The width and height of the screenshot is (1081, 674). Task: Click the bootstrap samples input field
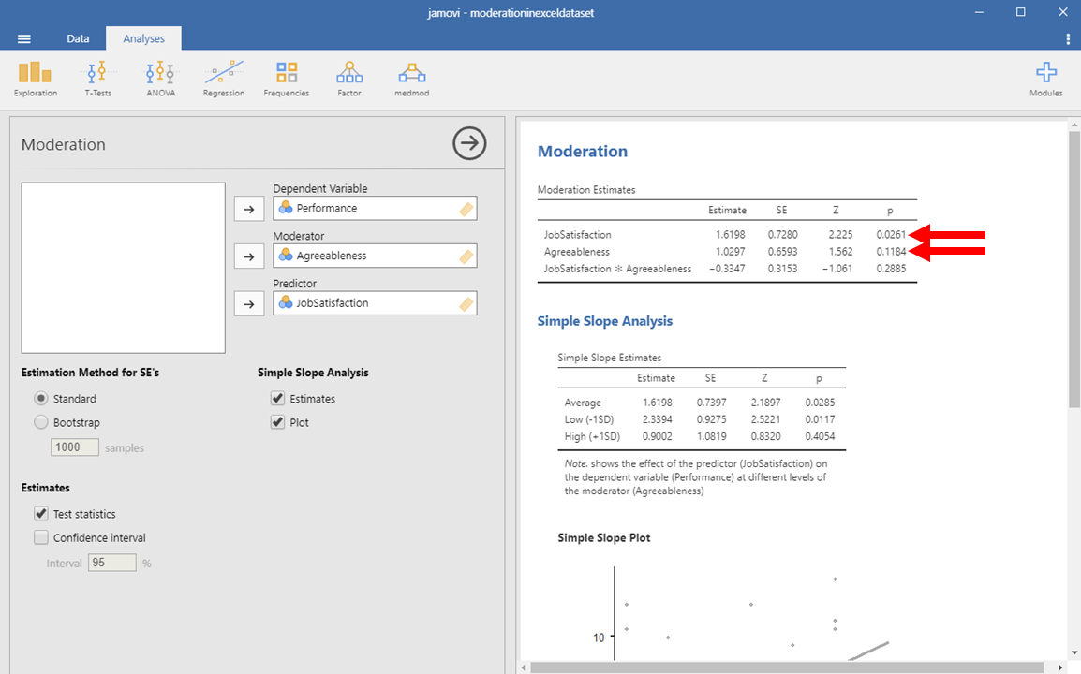(75, 447)
